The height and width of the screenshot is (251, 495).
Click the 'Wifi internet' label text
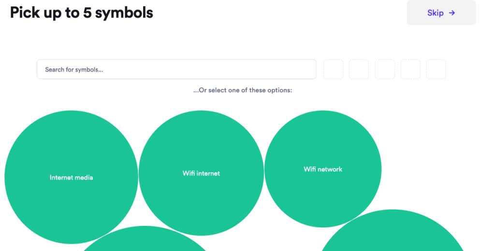201,173
